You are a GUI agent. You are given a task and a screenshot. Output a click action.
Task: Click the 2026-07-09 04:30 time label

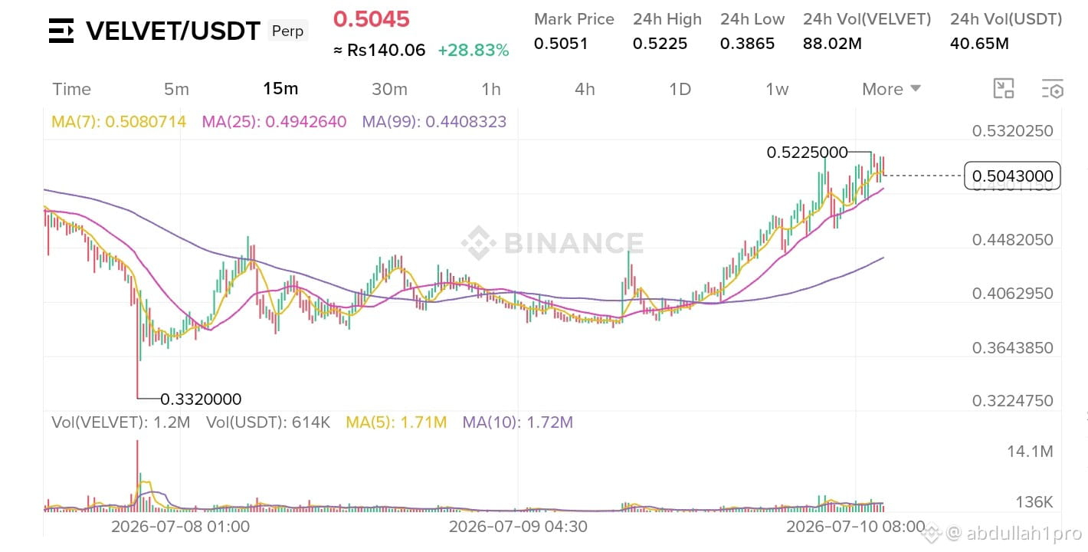tap(518, 527)
